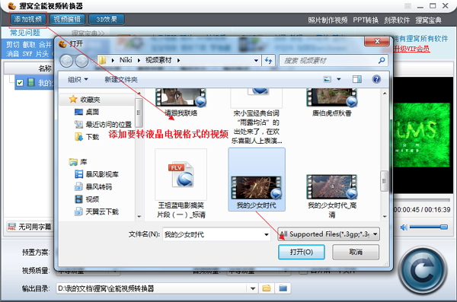The image size is (457, 302).
Task: Open the 视频编辑 tool
Action: 67,20
